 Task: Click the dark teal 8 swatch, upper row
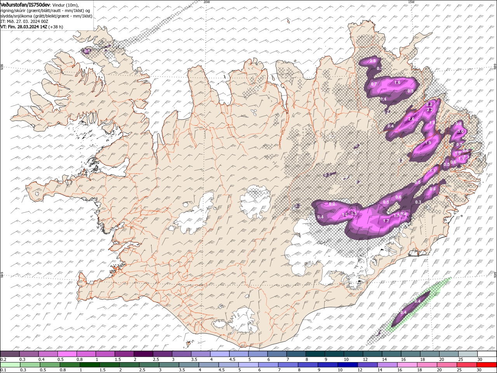(x=315, y=354)
